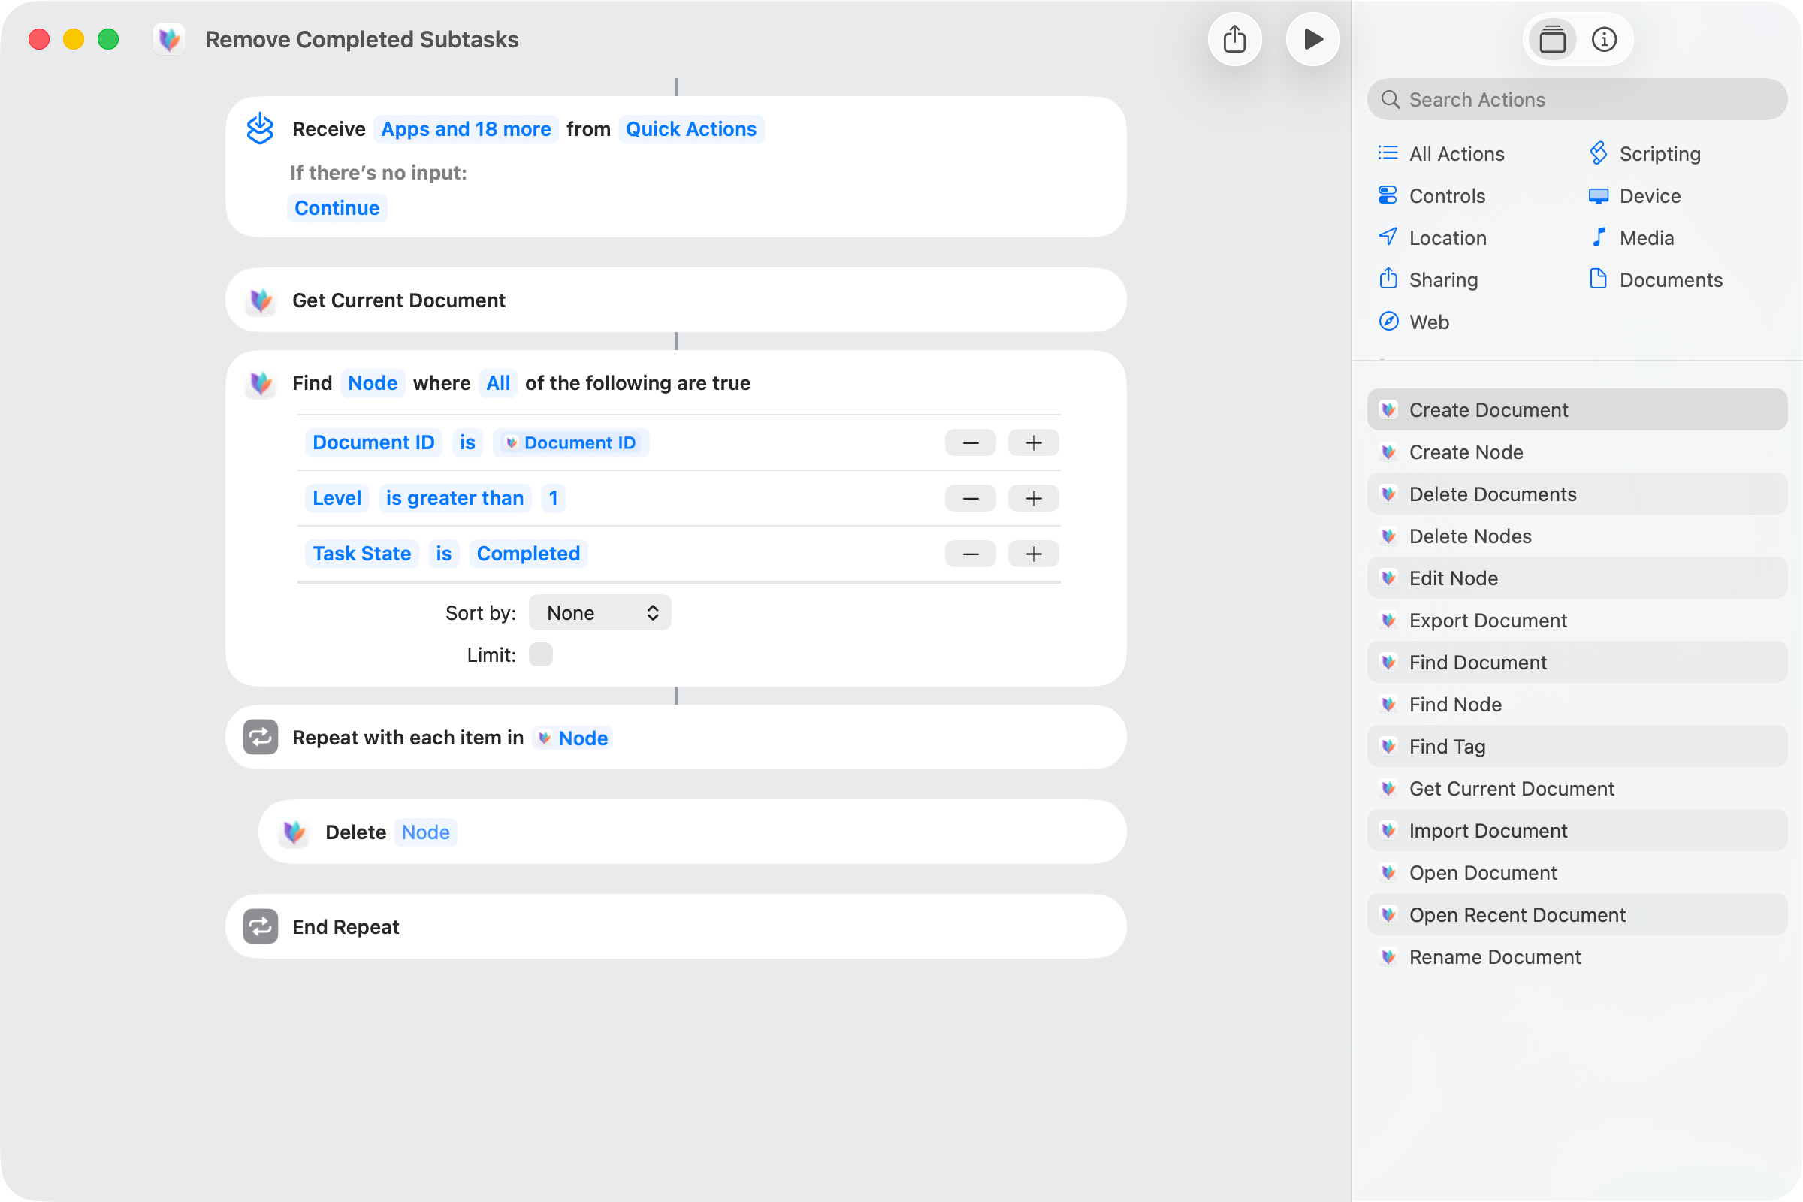Select the Get Current Document workflow action
The width and height of the screenshot is (1803, 1202).
(675, 300)
